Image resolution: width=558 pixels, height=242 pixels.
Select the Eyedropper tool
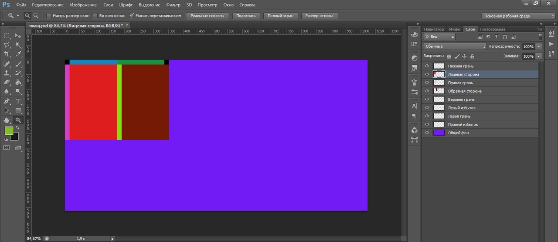[x=18, y=54]
